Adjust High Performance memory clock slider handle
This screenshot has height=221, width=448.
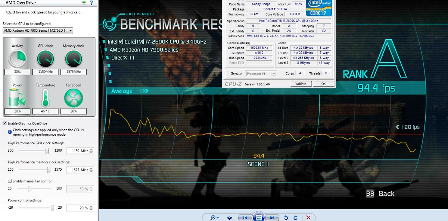tap(49, 170)
